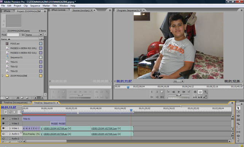Switch Project panel to list view

tap(2, 98)
